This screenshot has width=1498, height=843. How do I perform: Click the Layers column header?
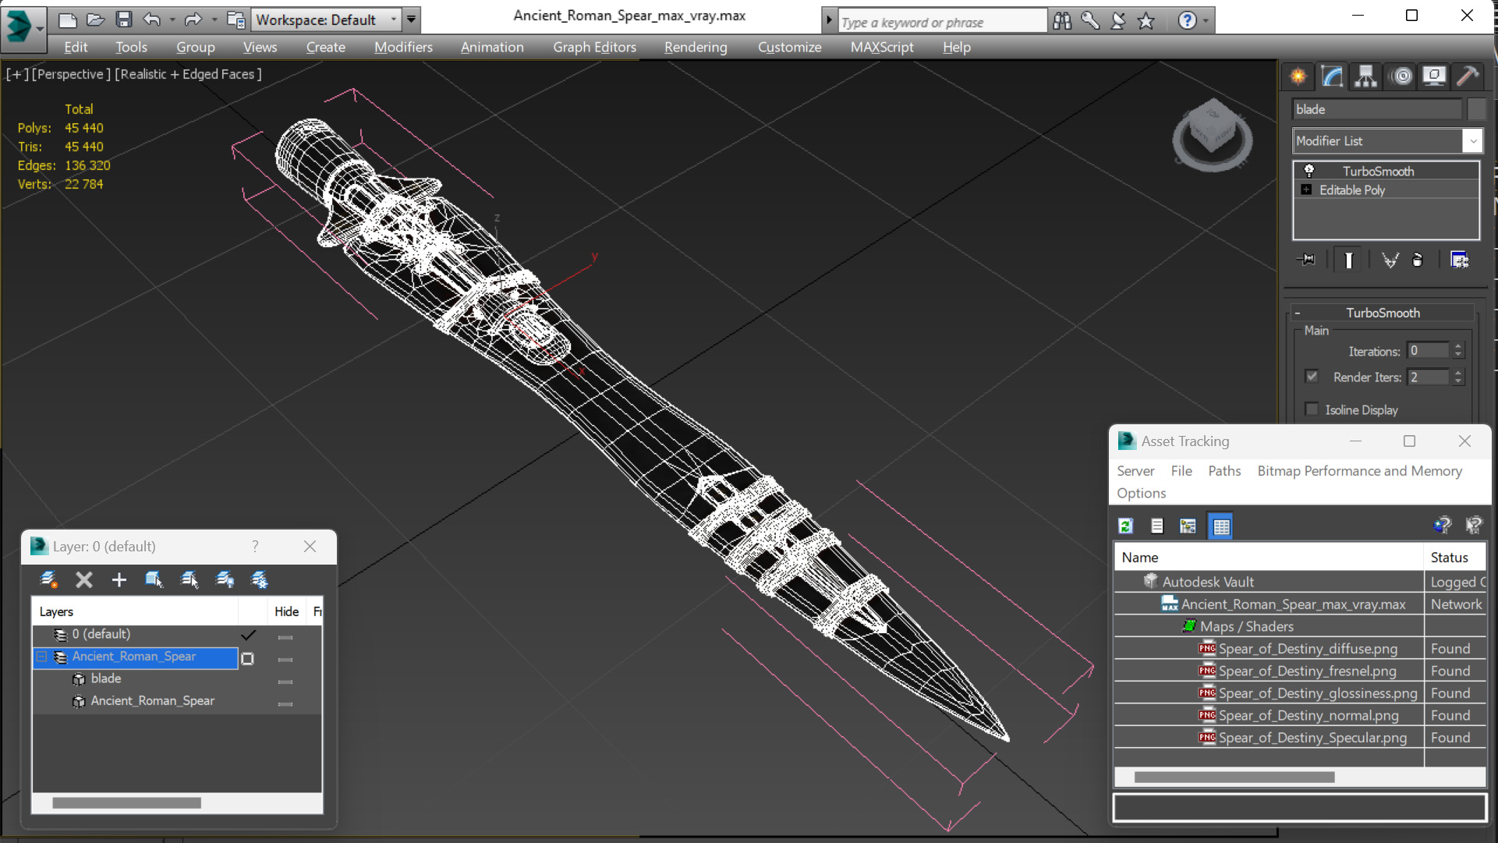tap(135, 612)
